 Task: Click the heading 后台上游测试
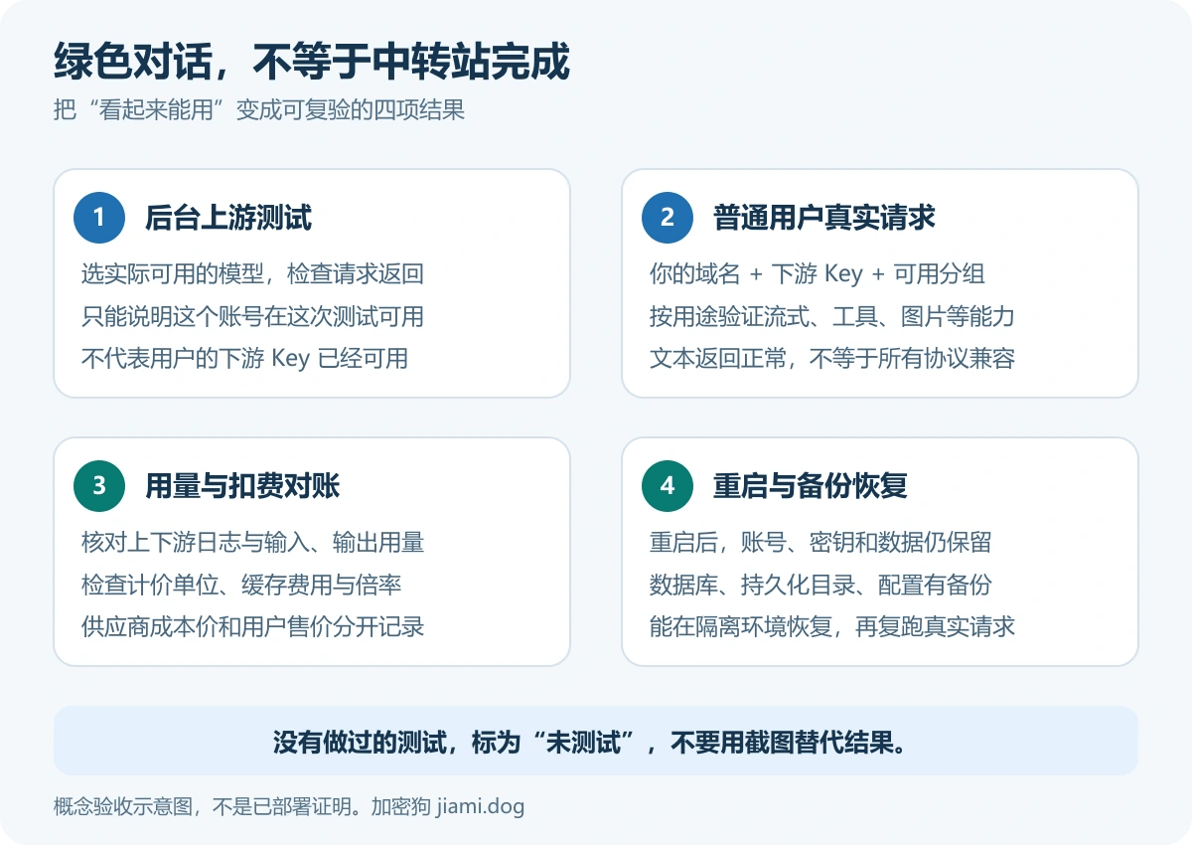(x=228, y=218)
